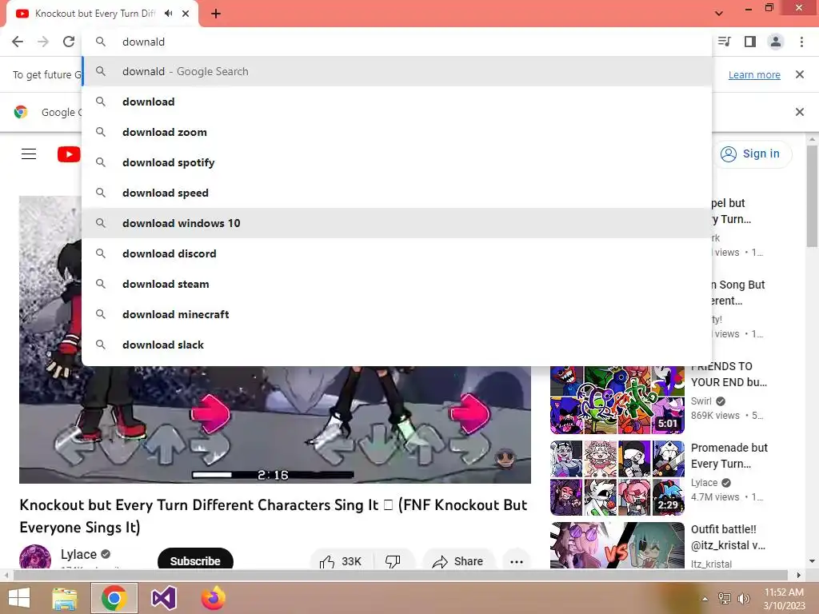The height and width of the screenshot is (614, 819).
Task: Open the Lylace channel name link
Action: point(78,554)
